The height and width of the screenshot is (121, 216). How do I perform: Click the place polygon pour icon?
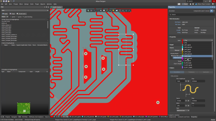tap(117, 11)
